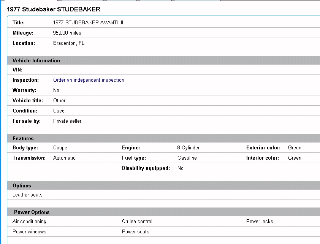The height and width of the screenshot is (244, 320).
Task: Select 'Green' in the Interior color row
Action: click(x=295, y=158)
